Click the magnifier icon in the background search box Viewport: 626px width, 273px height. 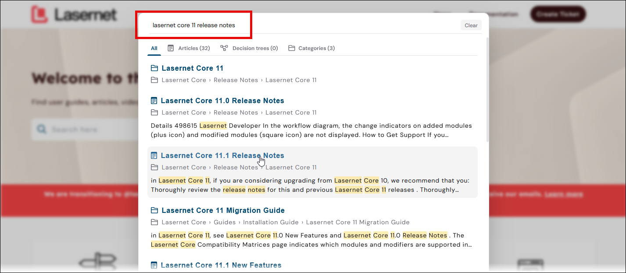coord(42,129)
